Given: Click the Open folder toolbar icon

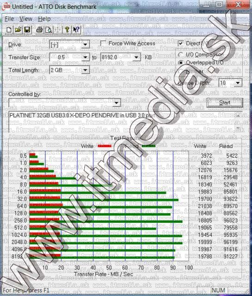Looking at the screenshot, I should [18, 30].
